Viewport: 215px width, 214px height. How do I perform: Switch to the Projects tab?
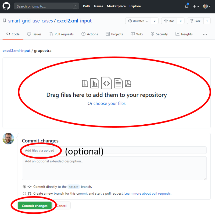(114, 34)
